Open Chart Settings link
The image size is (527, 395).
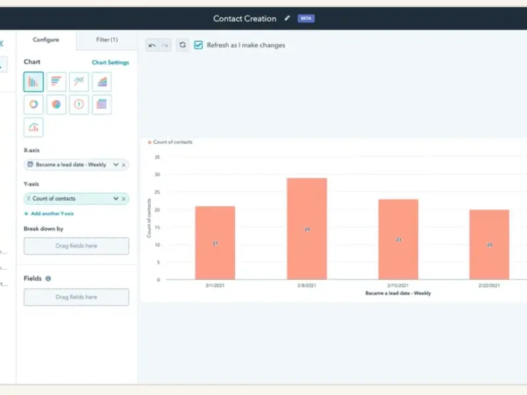click(x=110, y=63)
